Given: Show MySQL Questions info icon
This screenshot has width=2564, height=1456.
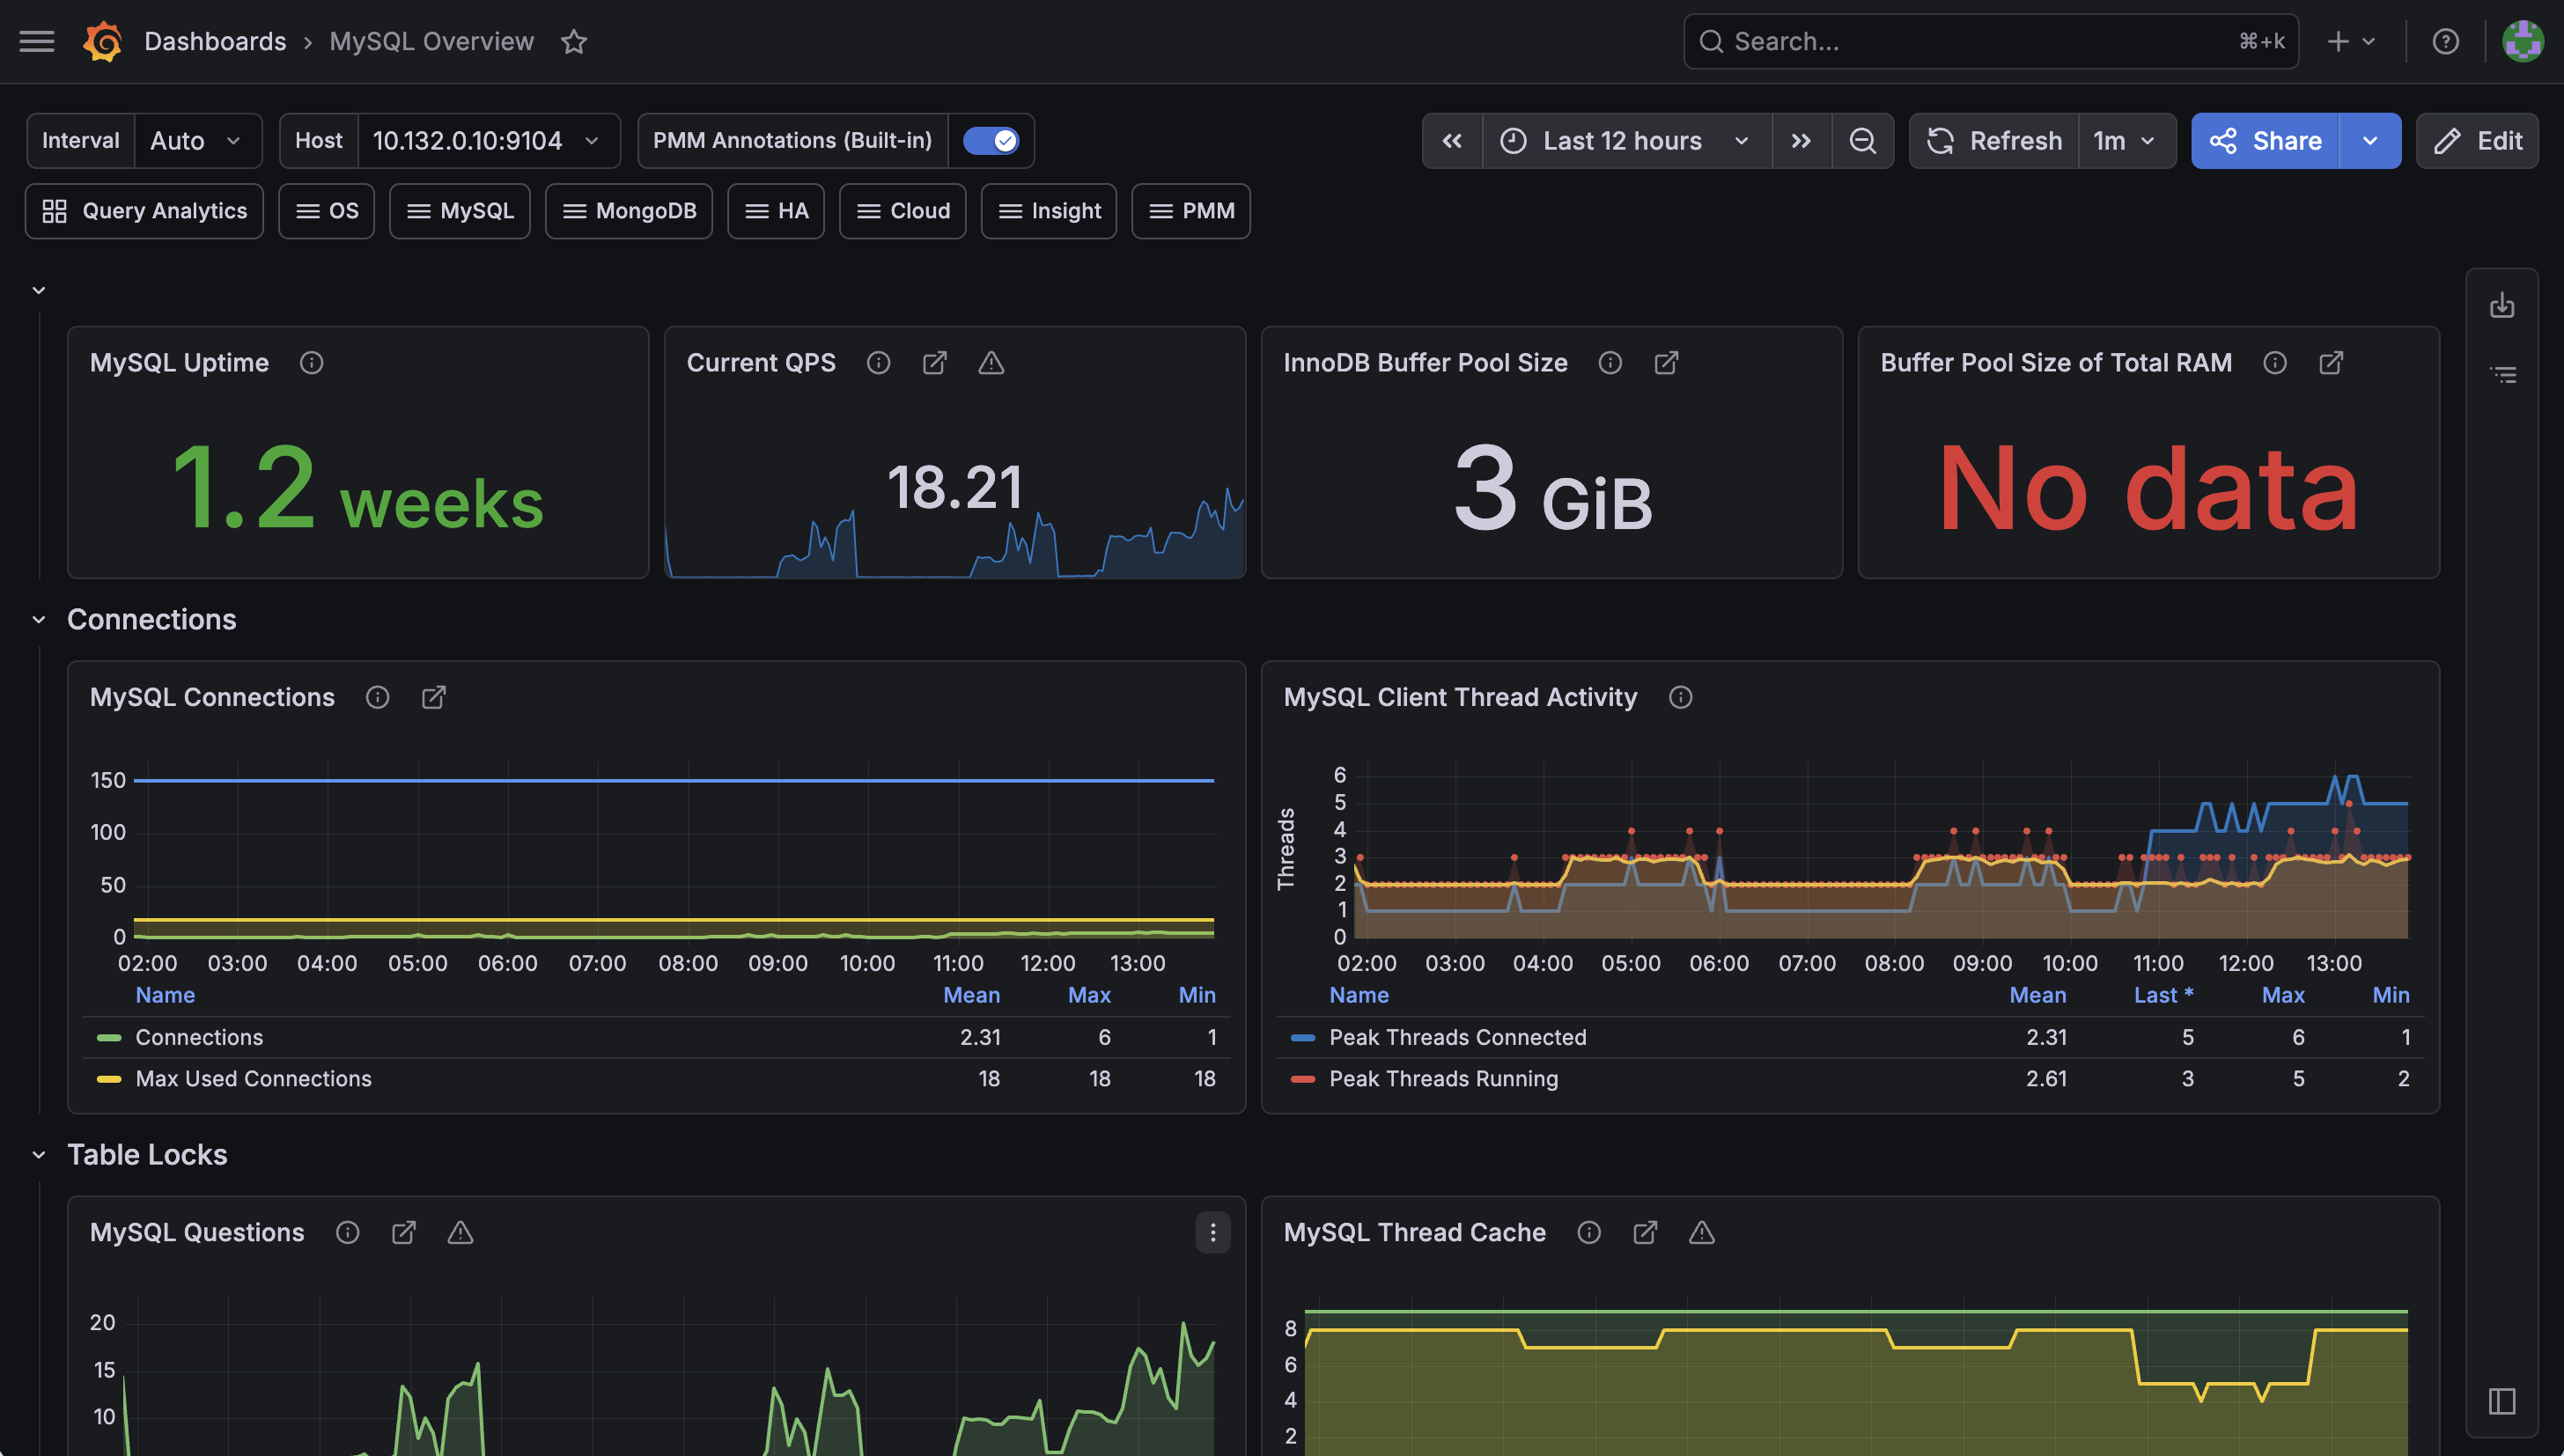Looking at the screenshot, I should (x=347, y=1232).
